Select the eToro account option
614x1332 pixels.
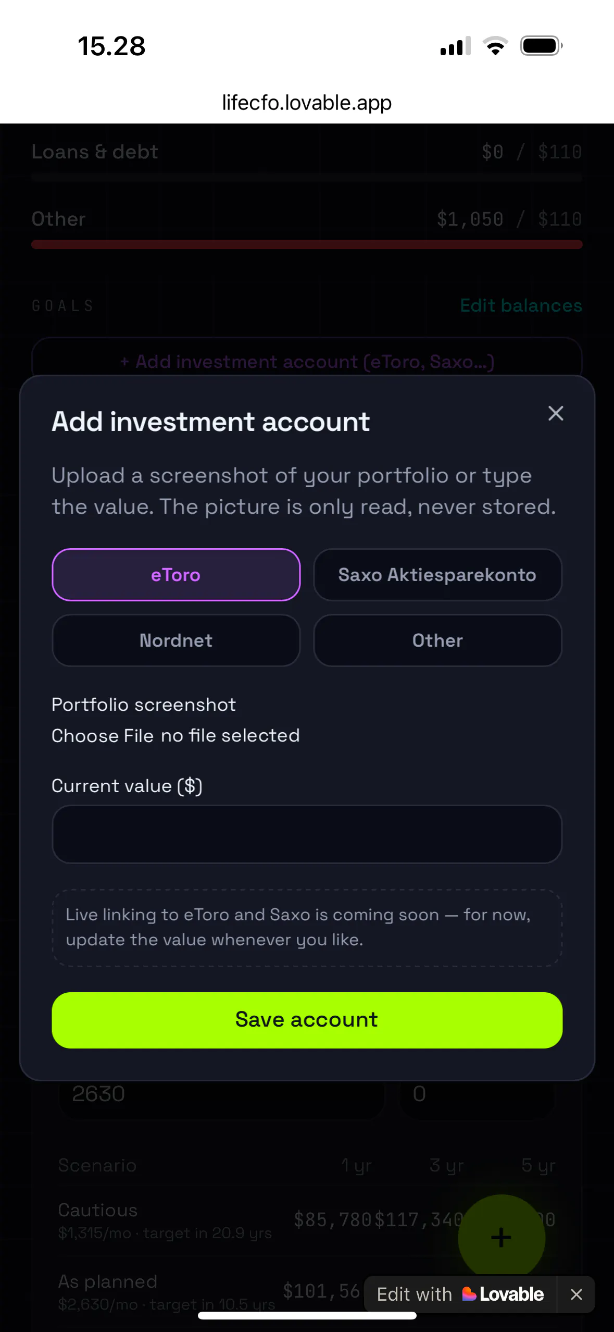coord(176,575)
